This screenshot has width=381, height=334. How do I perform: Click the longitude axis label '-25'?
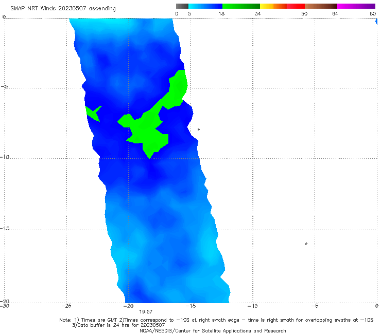66,306
